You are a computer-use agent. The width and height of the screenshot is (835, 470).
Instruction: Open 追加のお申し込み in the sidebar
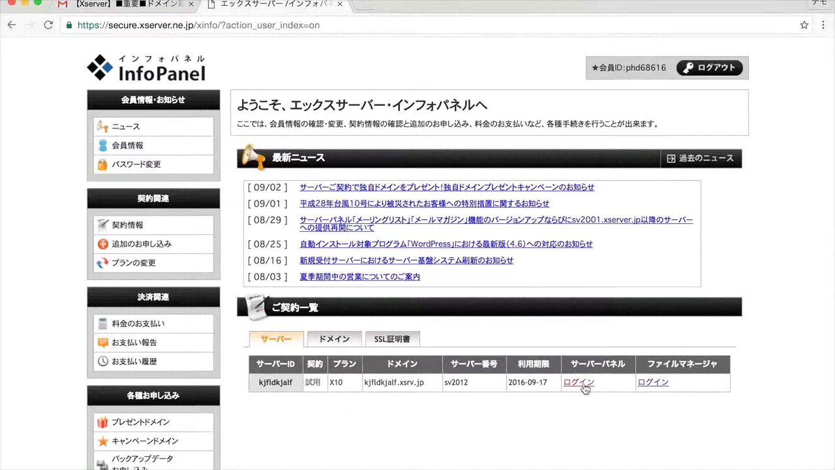pyautogui.click(x=153, y=243)
